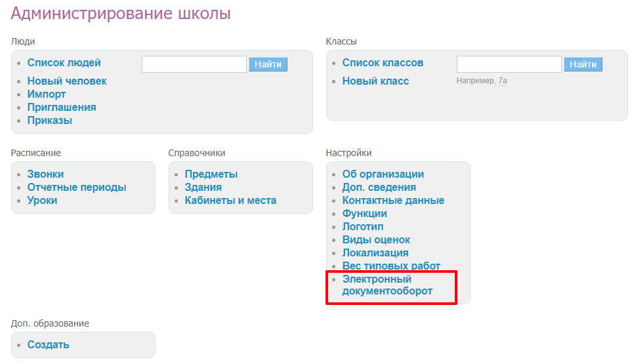Open the Импорт page
Viewport: 632px width, 362px height.
click(x=47, y=94)
